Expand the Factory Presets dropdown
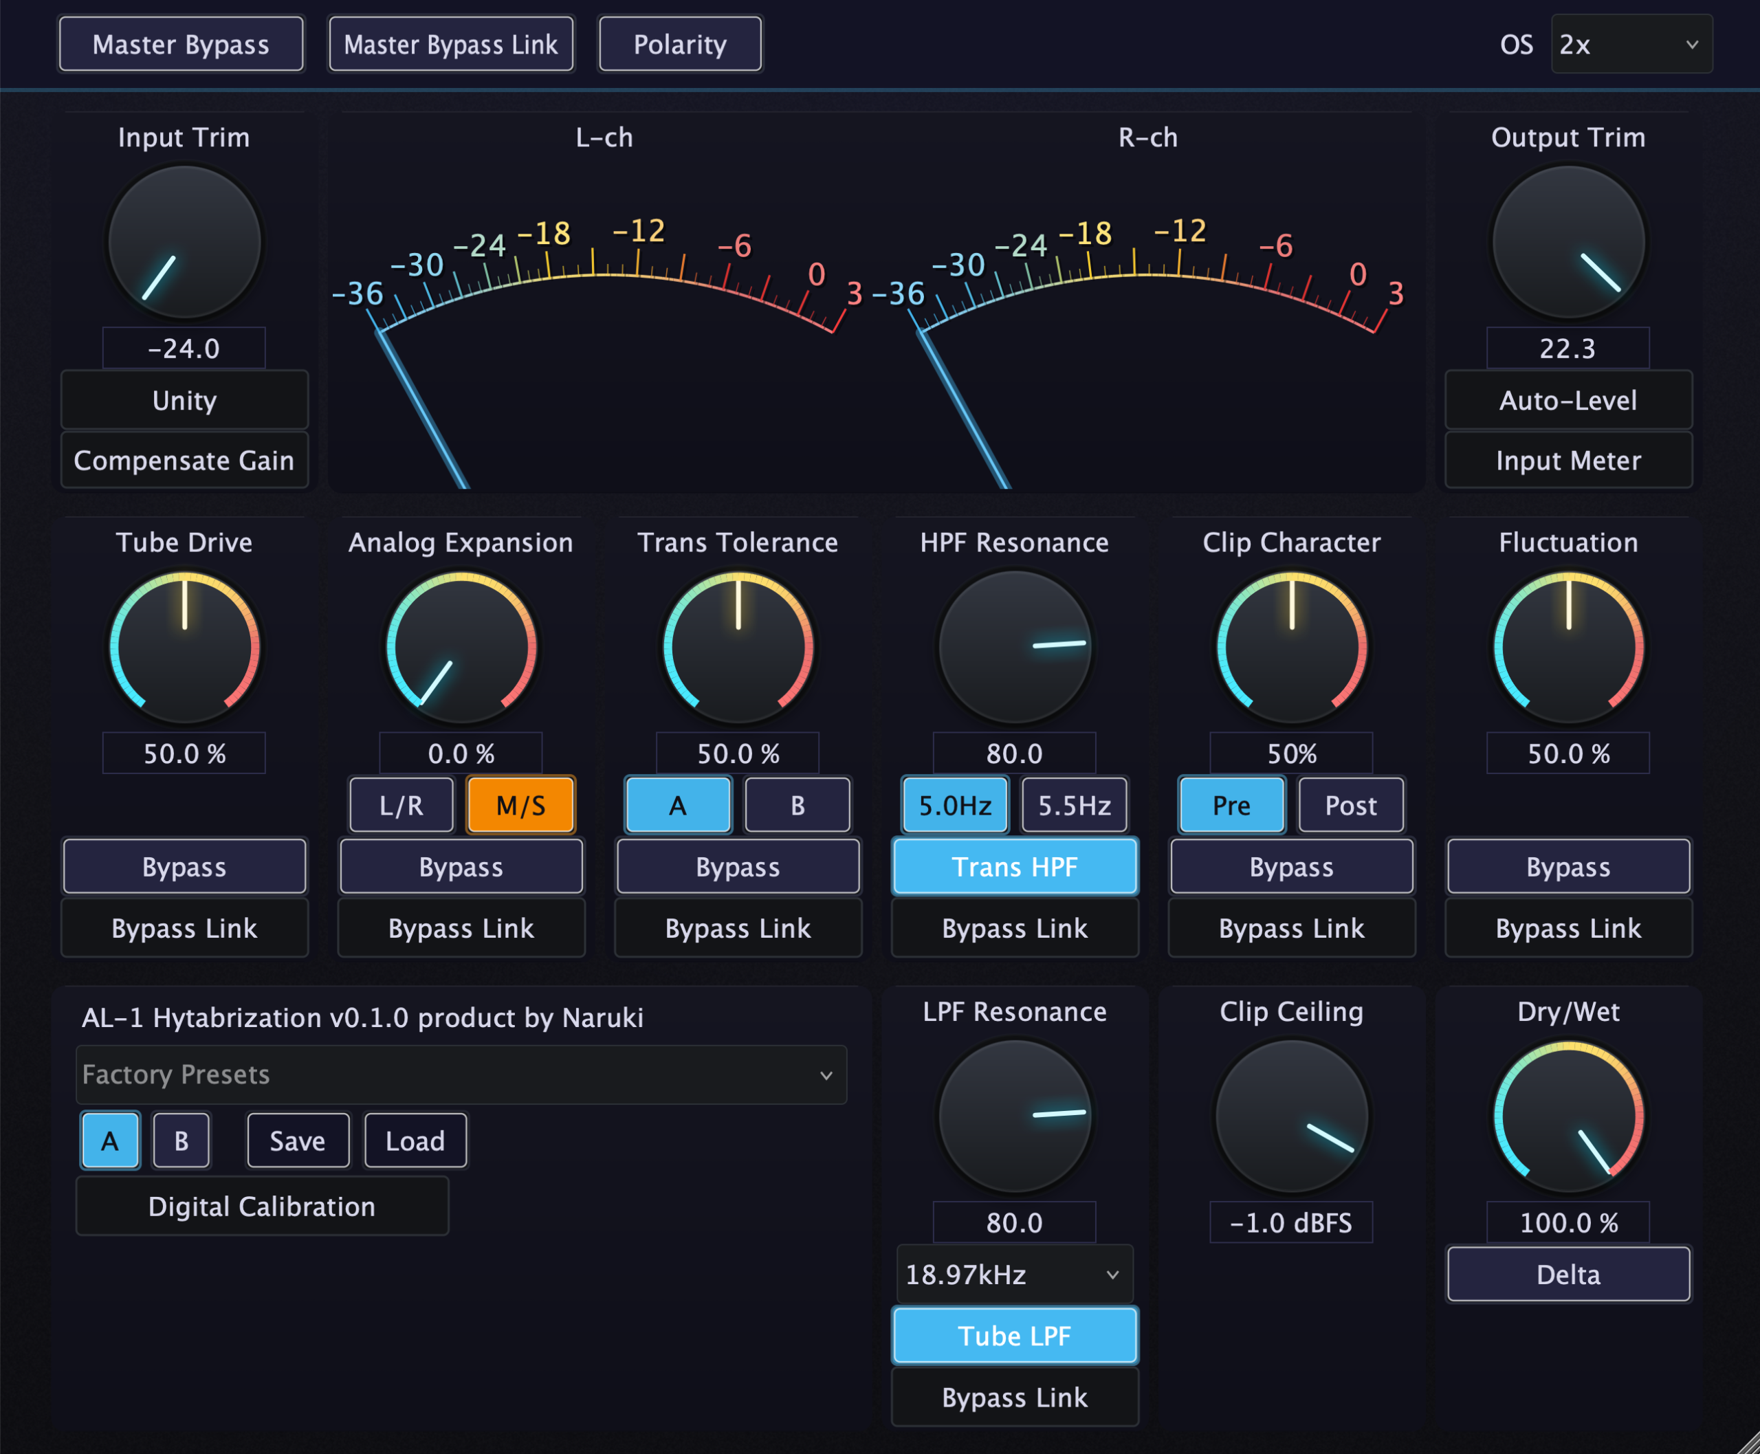Viewport: 1760px width, 1454px height. 461,1074
